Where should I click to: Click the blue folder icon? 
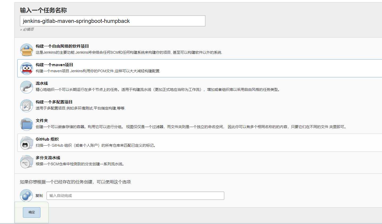tap(27, 124)
